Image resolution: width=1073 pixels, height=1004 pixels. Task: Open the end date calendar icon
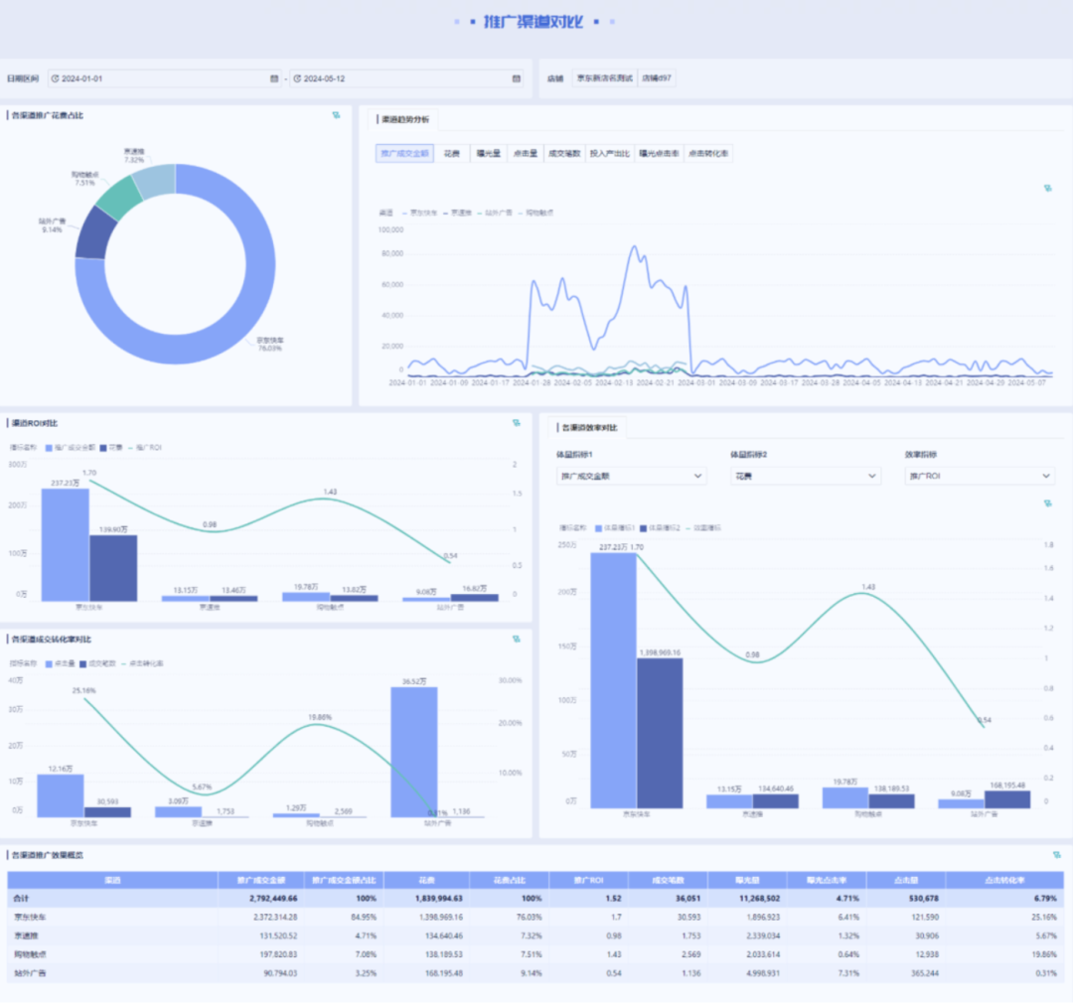click(517, 78)
